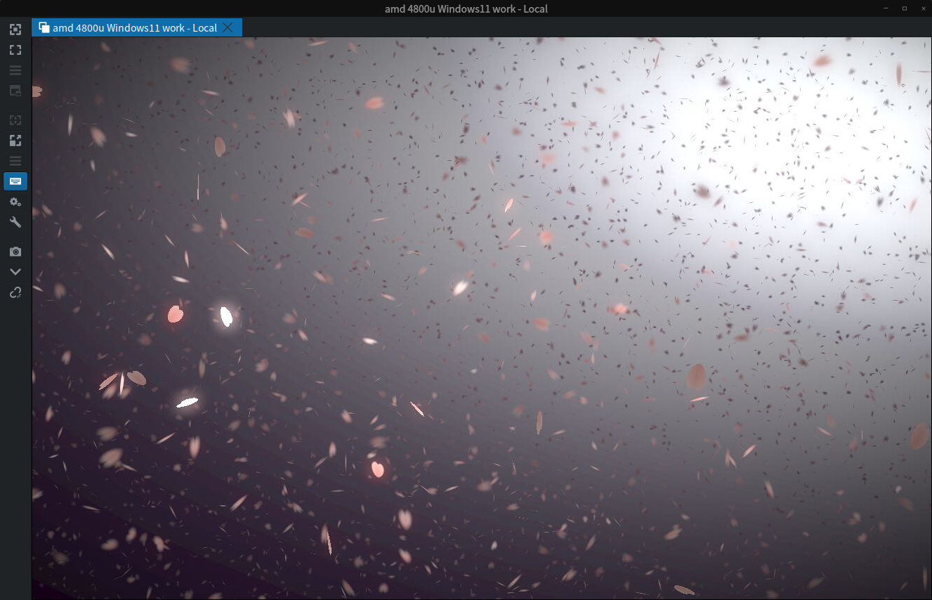Click the window title bar caption
Viewport: 932px width, 600px height.
[x=466, y=8]
